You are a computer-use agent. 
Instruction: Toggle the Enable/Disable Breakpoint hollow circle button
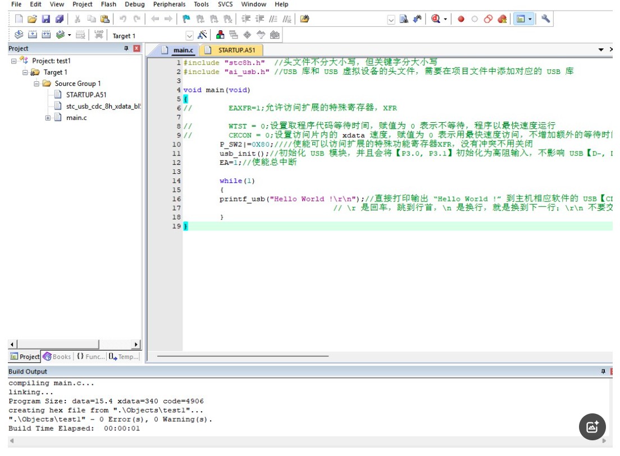tap(475, 19)
